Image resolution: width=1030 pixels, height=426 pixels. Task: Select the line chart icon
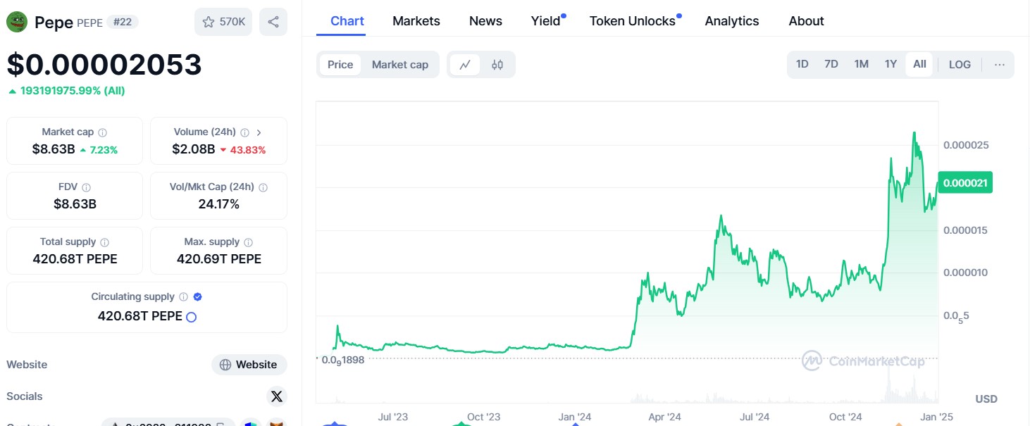pos(465,65)
